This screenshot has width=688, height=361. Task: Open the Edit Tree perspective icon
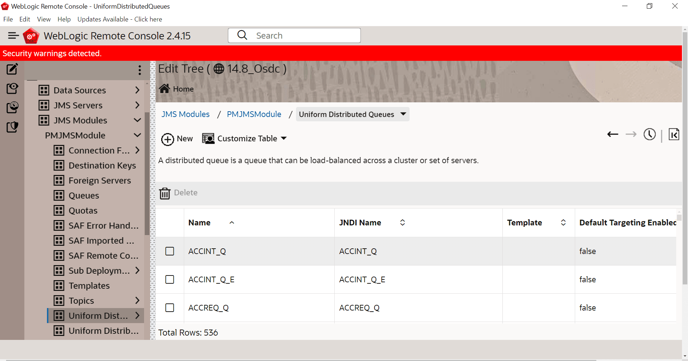click(x=12, y=69)
